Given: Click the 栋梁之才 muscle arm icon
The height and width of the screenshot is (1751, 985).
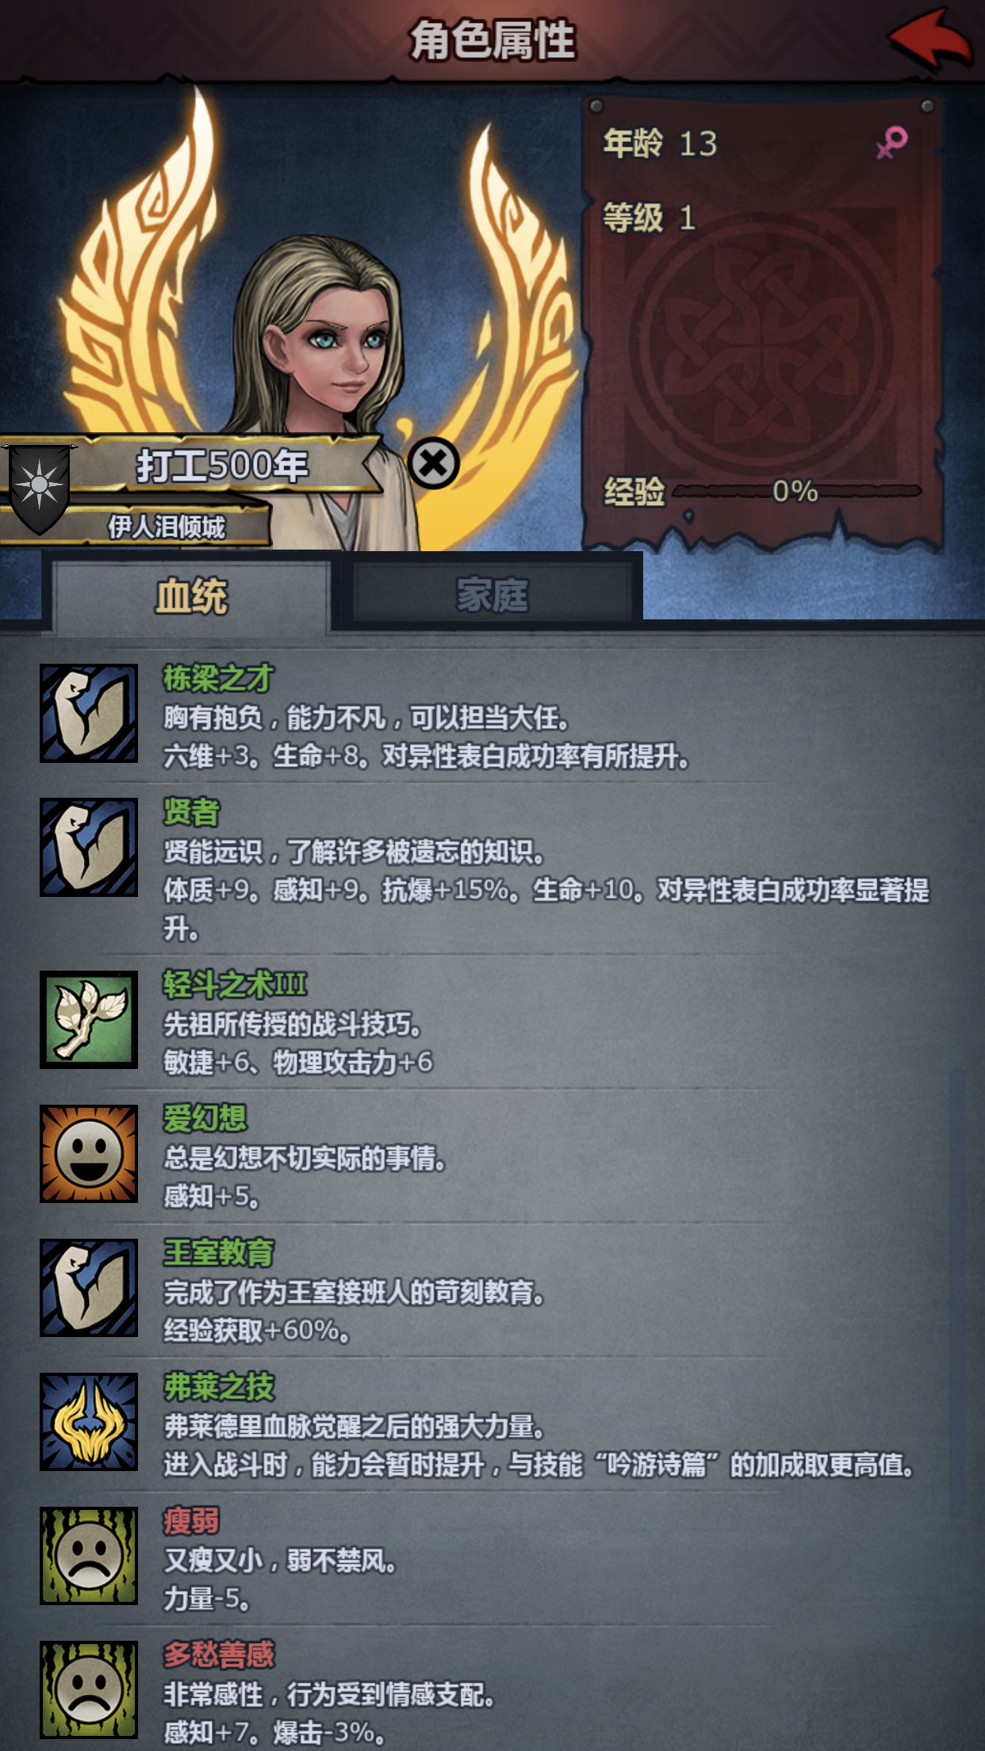Looking at the screenshot, I should pos(89,713).
